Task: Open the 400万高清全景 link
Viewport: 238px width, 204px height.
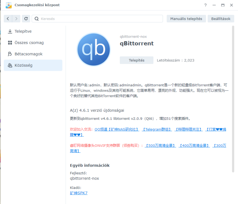Action: coord(194,146)
